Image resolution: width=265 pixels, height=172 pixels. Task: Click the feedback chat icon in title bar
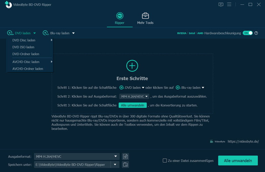pyautogui.click(x=221, y=5)
